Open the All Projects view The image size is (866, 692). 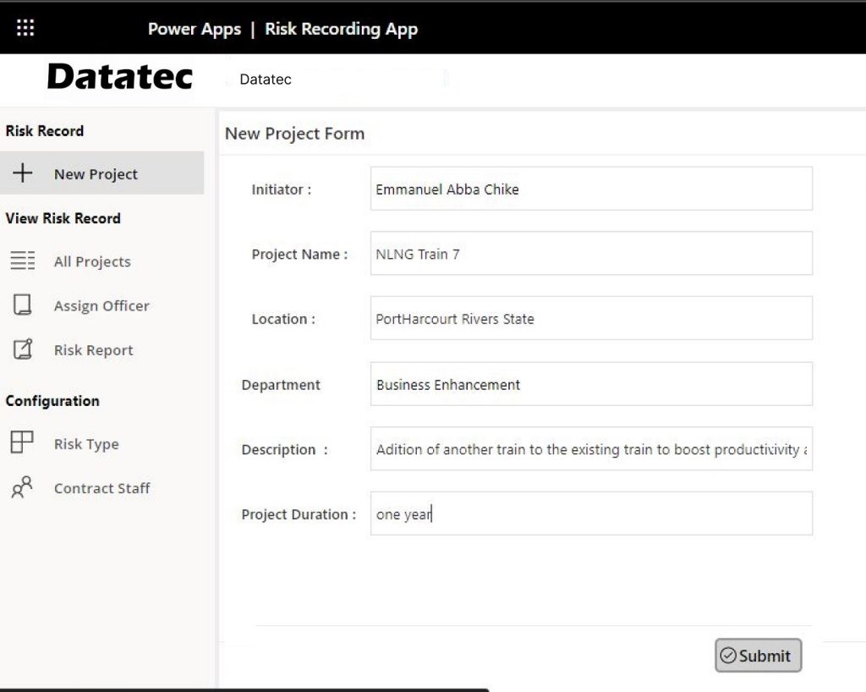(93, 261)
